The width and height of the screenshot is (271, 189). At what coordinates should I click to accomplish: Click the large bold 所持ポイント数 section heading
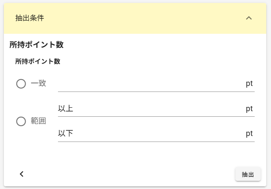(x=37, y=44)
